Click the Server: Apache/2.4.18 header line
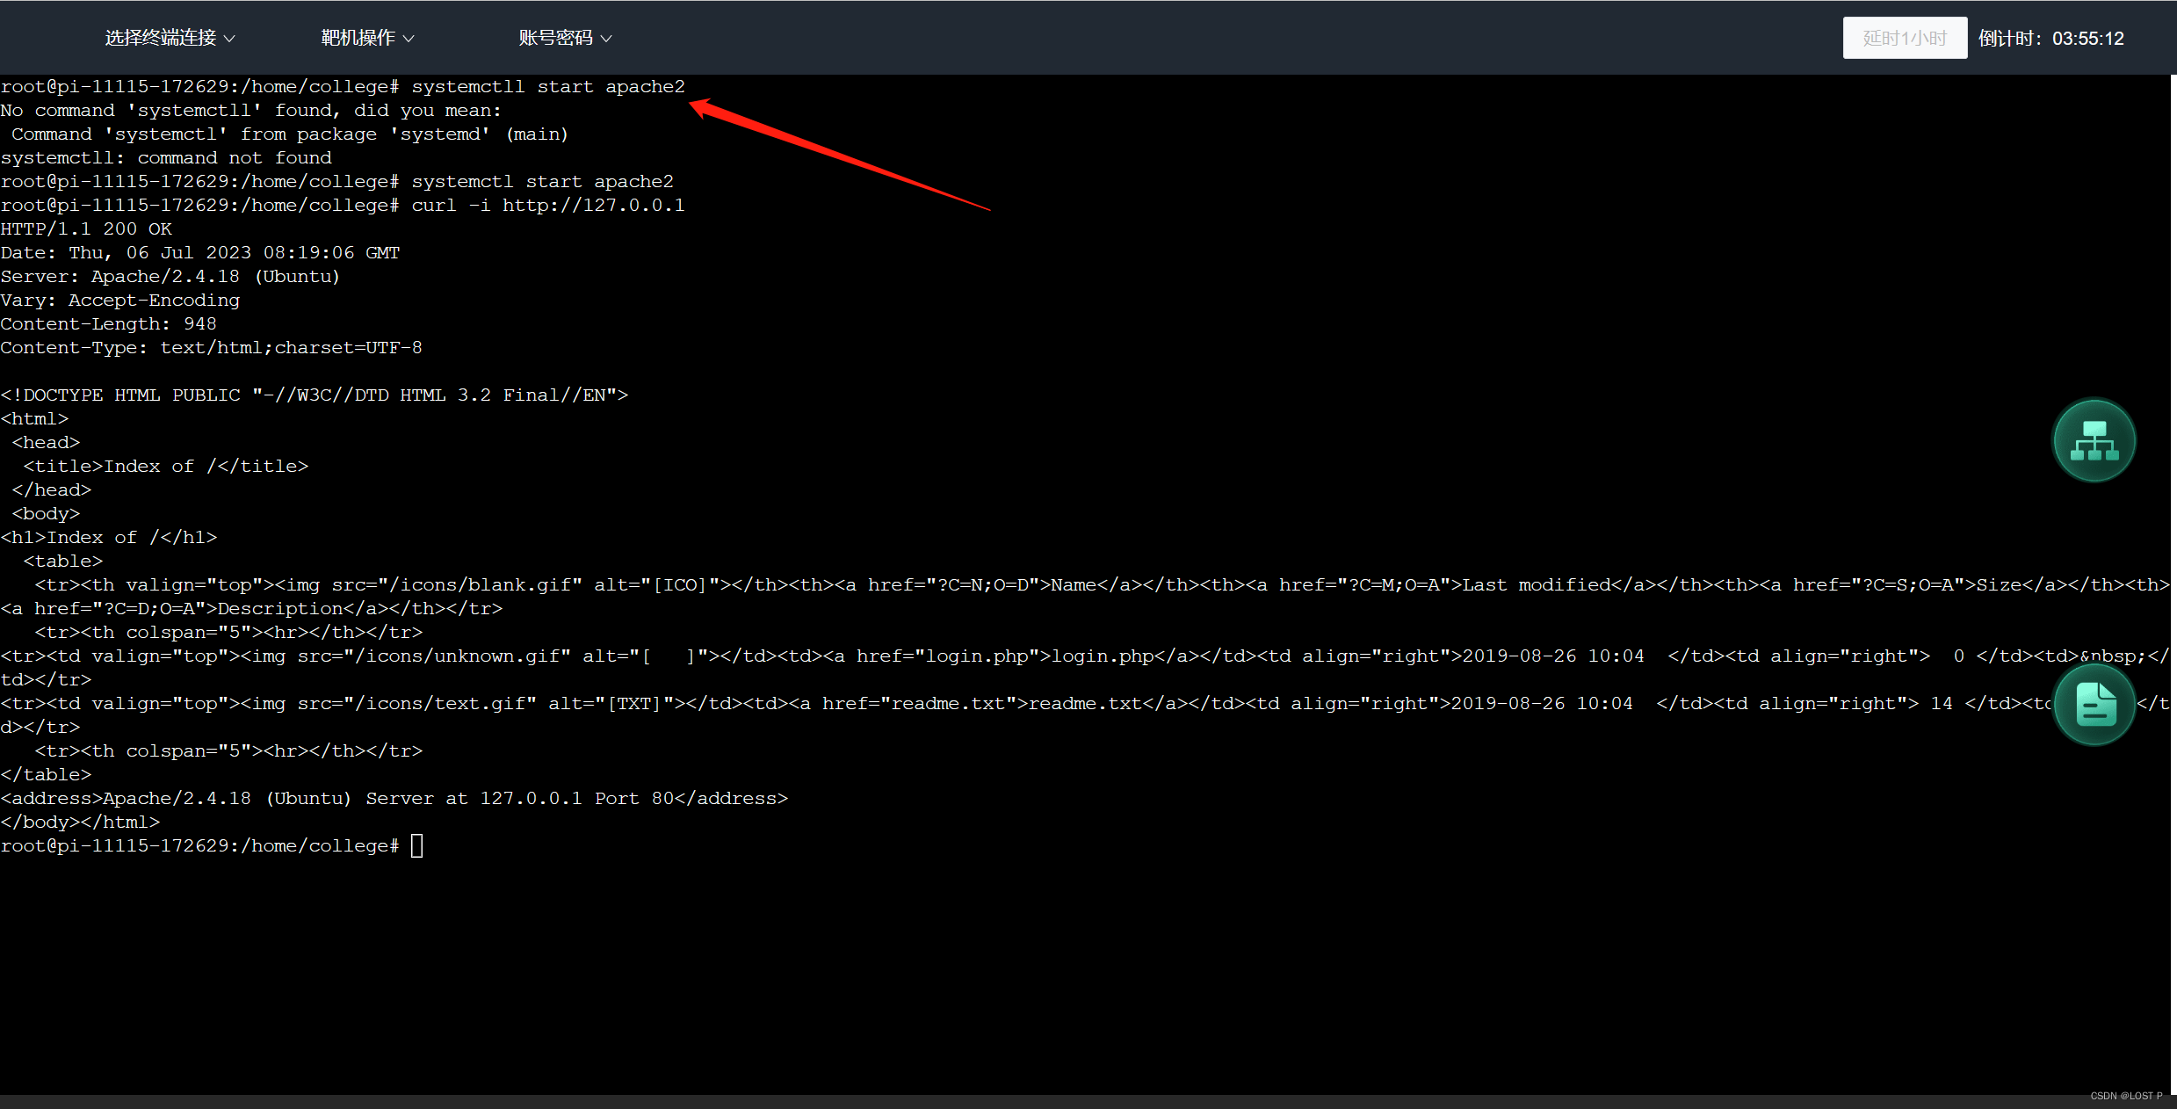The width and height of the screenshot is (2177, 1109). (170, 276)
